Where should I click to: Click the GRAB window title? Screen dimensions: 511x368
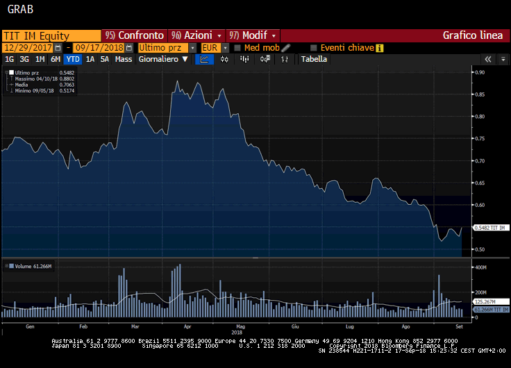[20, 9]
